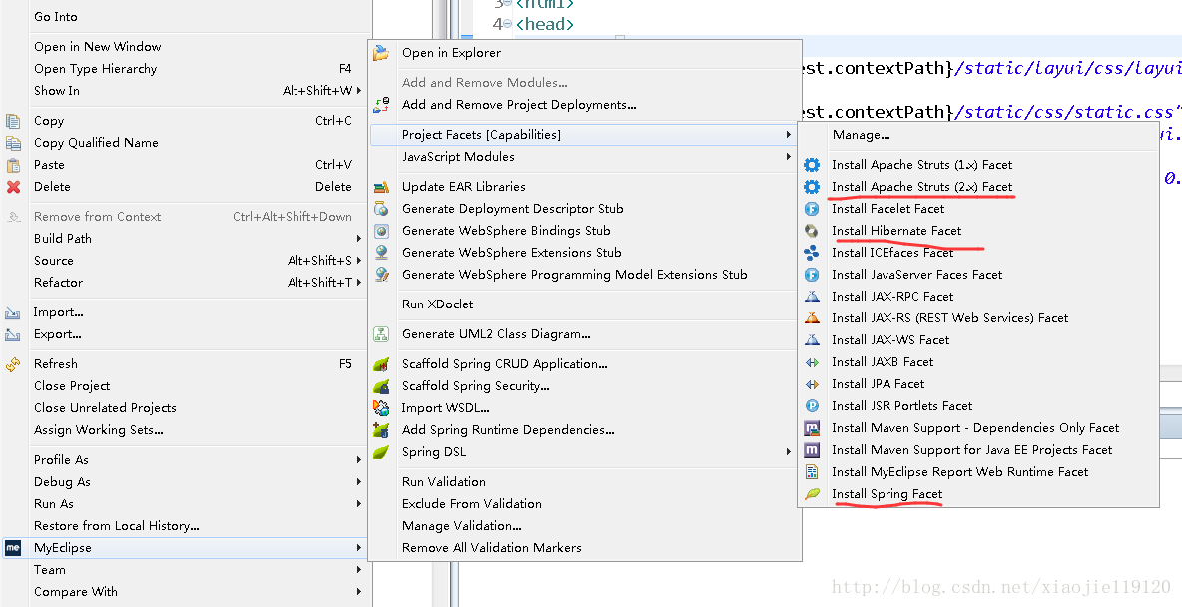The height and width of the screenshot is (607, 1182).
Task: Click the Deployment Descriptor Stub icon
Action: point(382,208)
